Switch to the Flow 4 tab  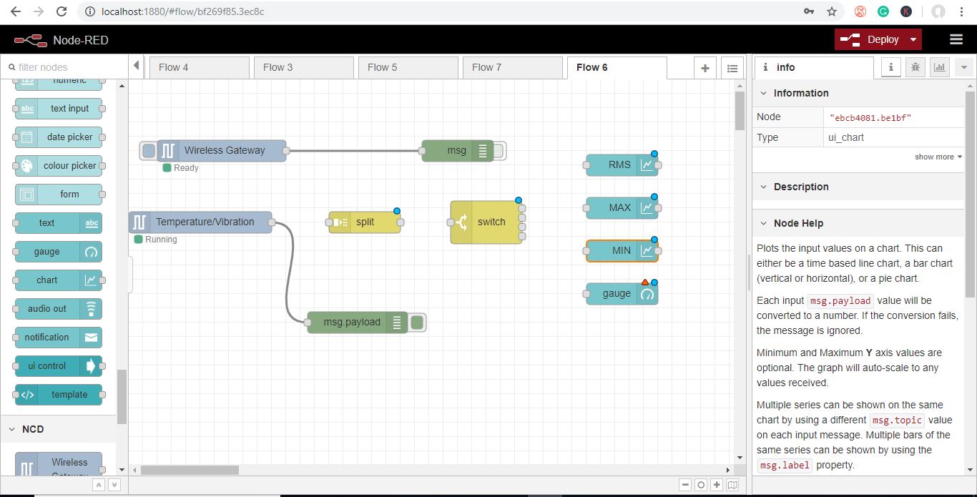click(199, 67)
